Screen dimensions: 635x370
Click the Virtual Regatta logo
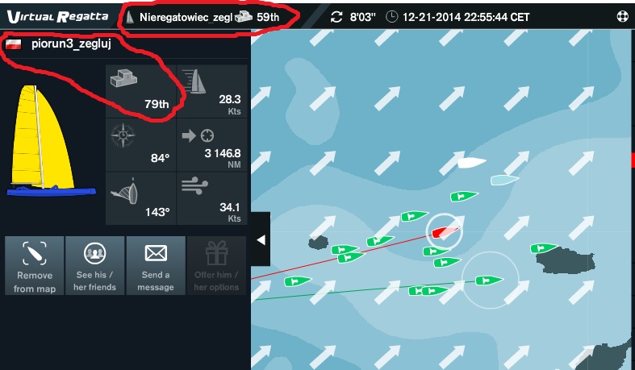[x=57, y=17]
